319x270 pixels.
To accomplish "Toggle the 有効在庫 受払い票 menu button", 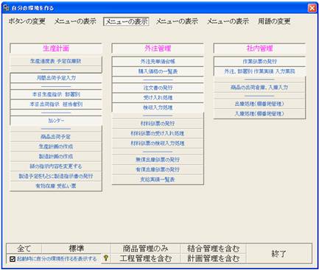I will coord(56,186).
